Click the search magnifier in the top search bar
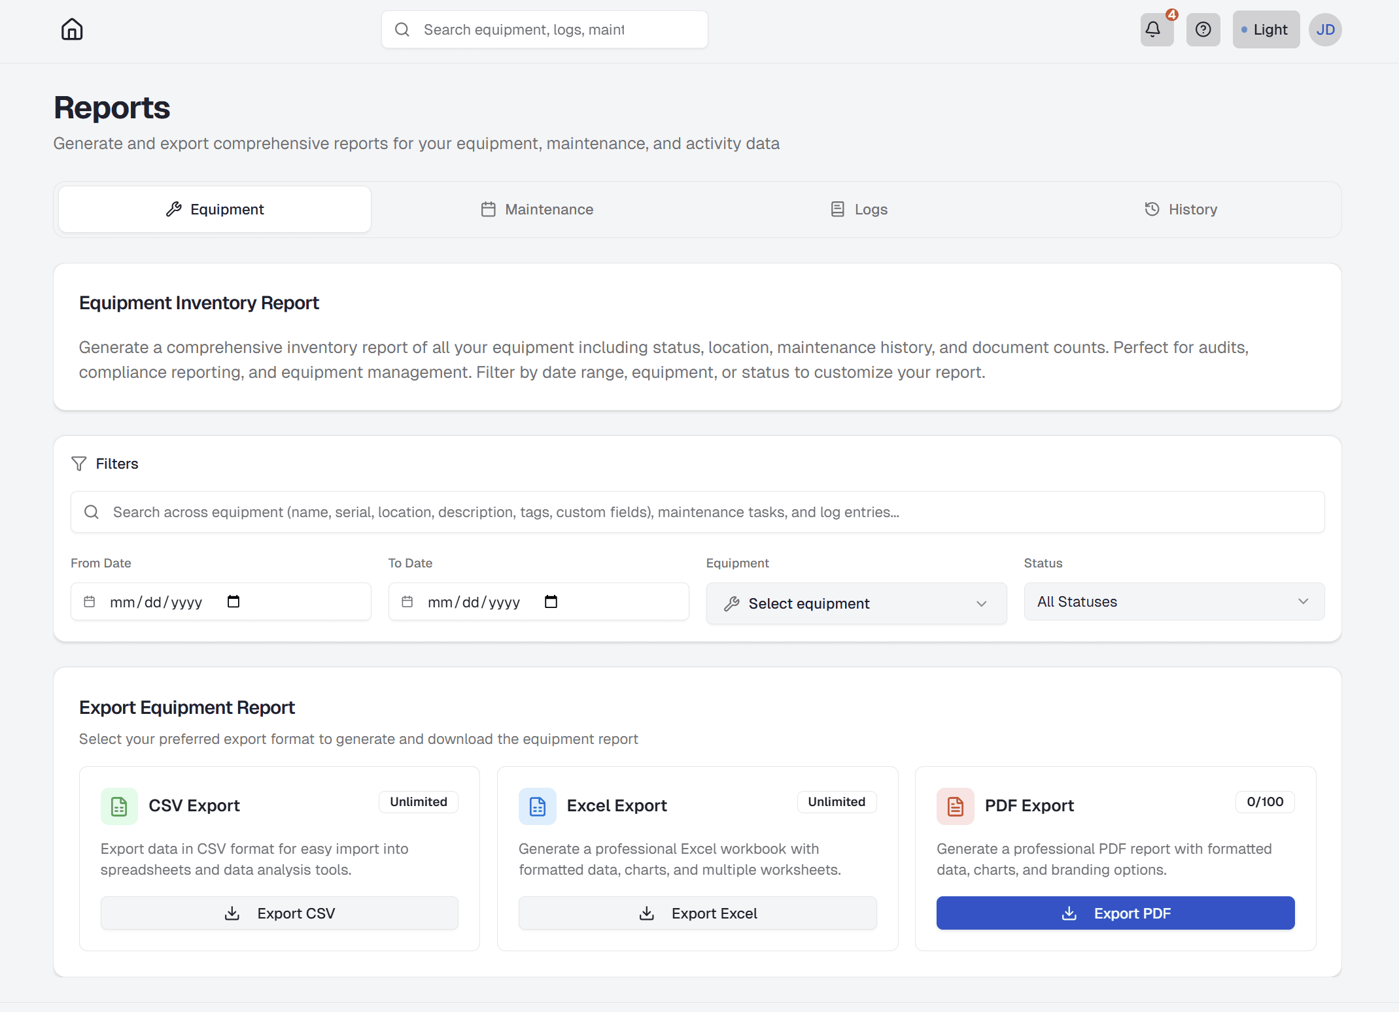Image resolution: width=1399 pixels, height=1012 pixels. click(x=402, y=29)
